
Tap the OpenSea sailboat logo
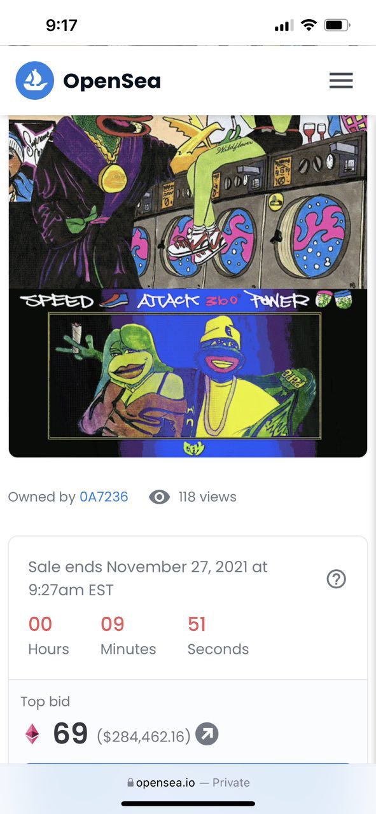[x=35, y=80]
